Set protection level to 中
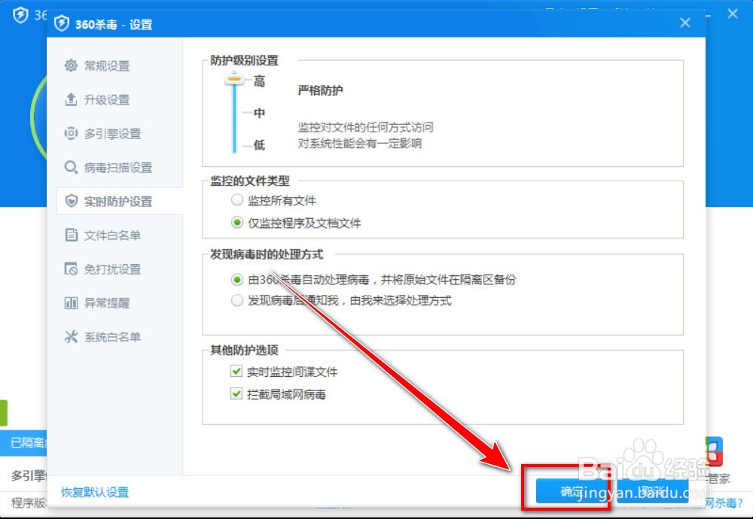This screenshot has width=753, height=519. tap(259, 113)
